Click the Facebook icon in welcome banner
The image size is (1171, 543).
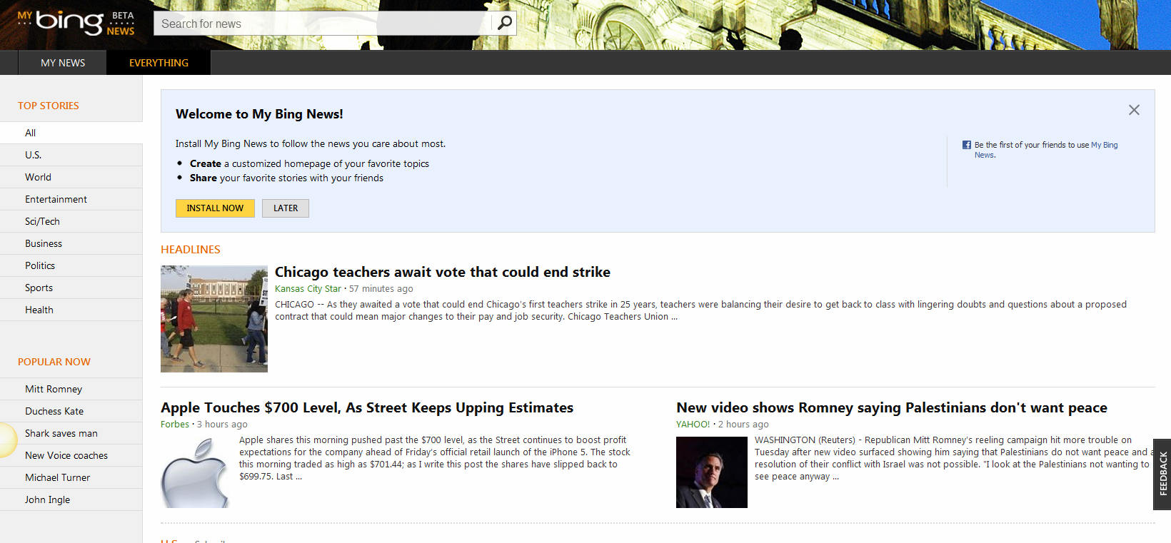pyautogui.click(x=967, y=145)
